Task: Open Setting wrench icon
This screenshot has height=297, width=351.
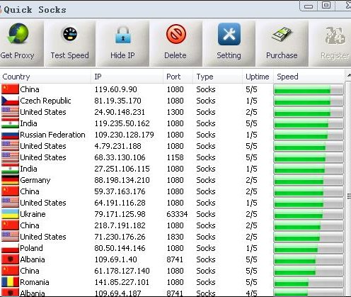Action: (x=229, y=34)
